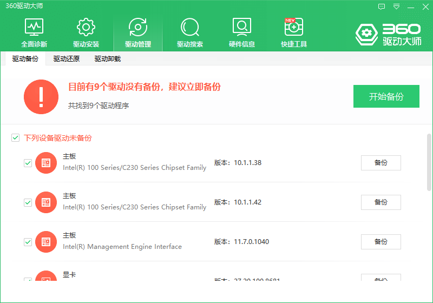Click motherboard icon for version 10.1.1.42 driver
The height and width of the screenshot is (303, 433).
[x=46, y=202]
